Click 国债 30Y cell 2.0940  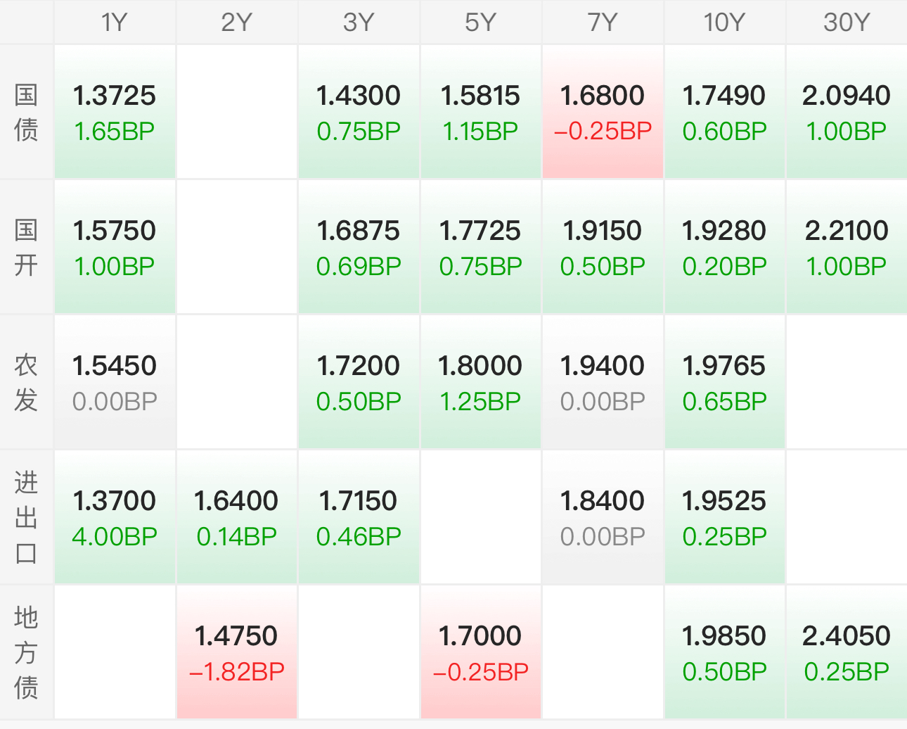[847, 113]
